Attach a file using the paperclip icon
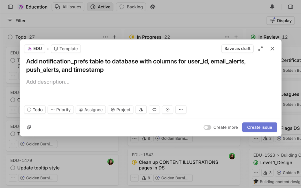301x188 pixels. click(29, 127)
